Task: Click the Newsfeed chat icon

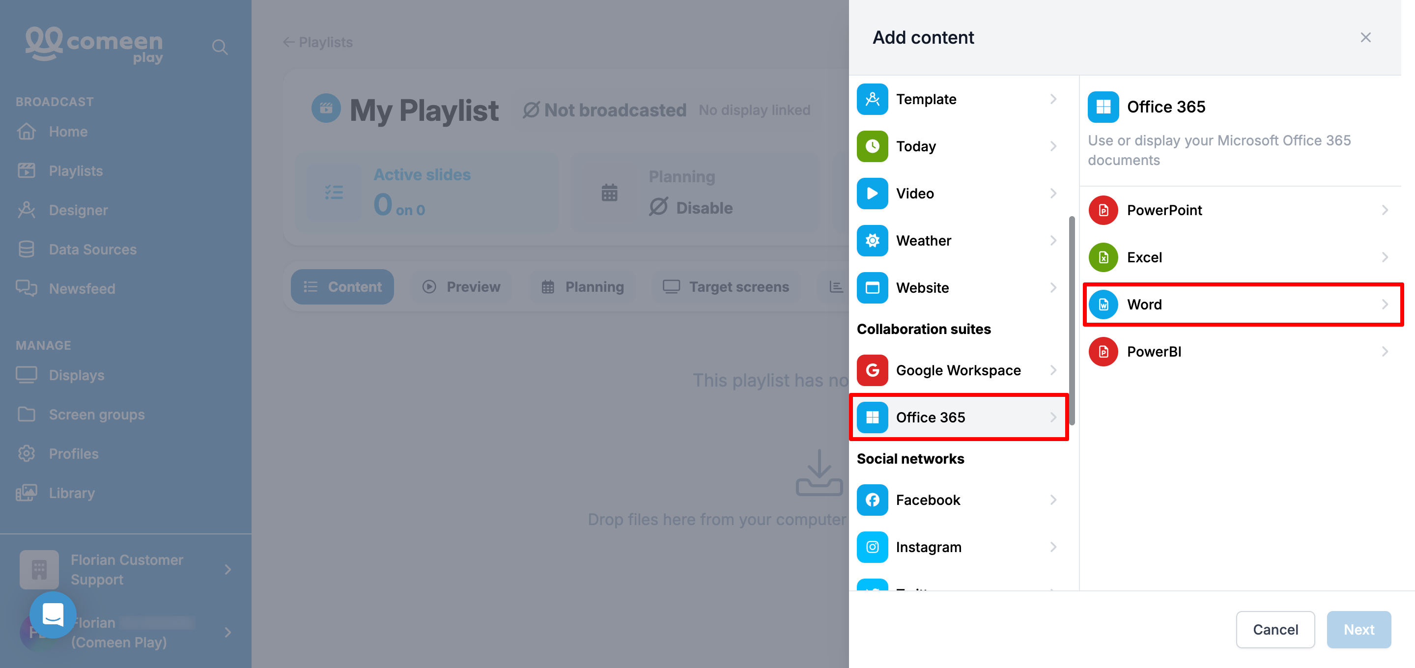Action: coord(27,288)
